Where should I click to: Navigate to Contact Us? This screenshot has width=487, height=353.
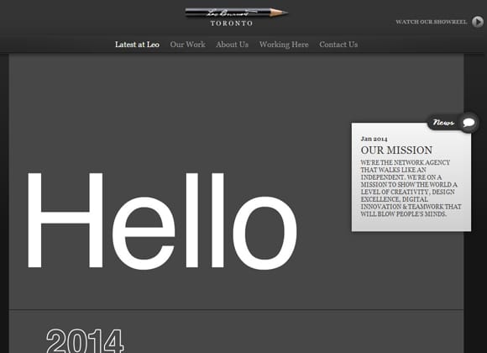point(338,45)
